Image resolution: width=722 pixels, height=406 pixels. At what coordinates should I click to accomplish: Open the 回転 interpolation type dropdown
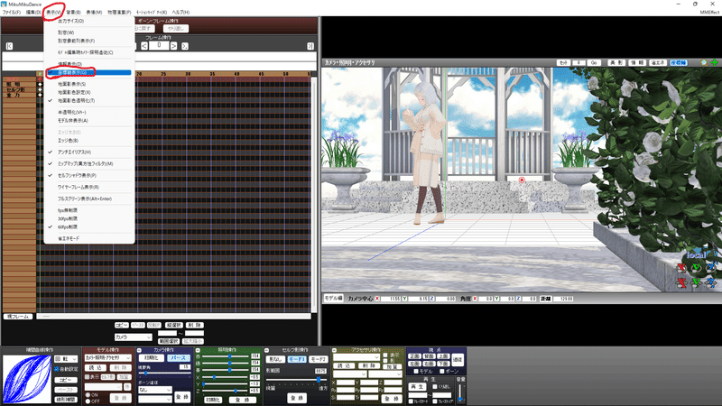click(x=66, y=358)
